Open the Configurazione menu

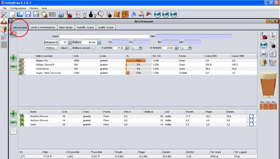(18, 8)
